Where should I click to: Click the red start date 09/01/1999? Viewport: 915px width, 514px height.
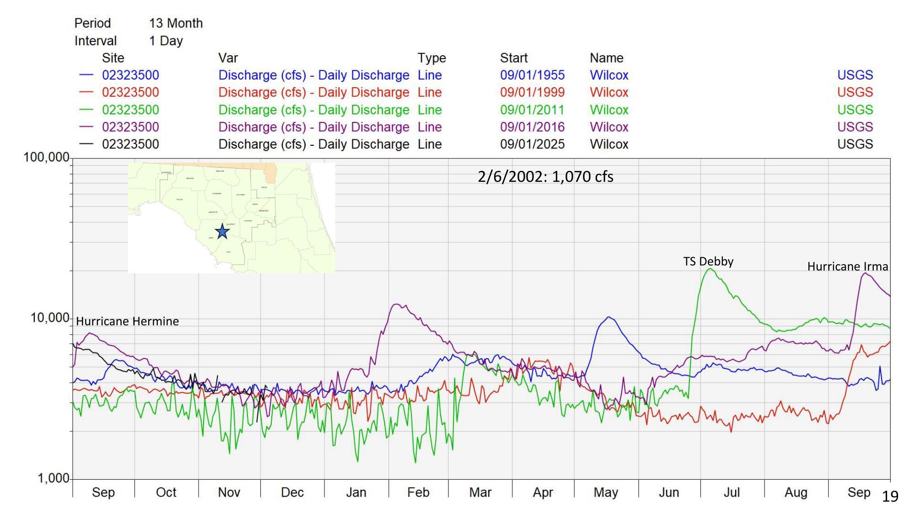tap(532, 92)
